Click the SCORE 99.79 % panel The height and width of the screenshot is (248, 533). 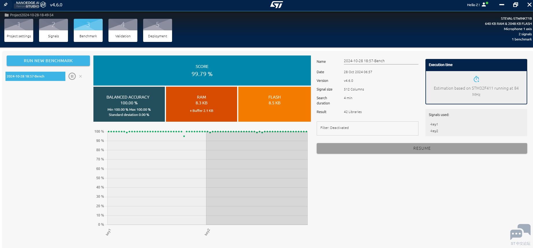[202, 71]
